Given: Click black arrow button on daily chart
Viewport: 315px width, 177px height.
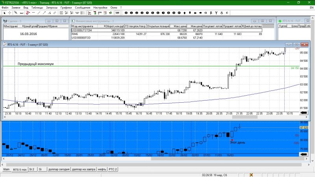Looking at the screenshot, I should [x=304, y=154].
